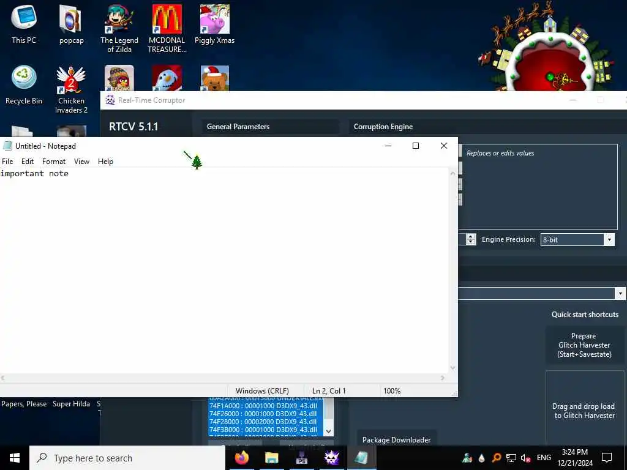Click the Notepad icon in its title bar
Screen dimensions: 627x470
[x=7, y=146]
